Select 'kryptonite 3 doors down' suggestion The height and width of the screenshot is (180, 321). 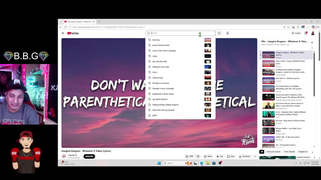180,94
